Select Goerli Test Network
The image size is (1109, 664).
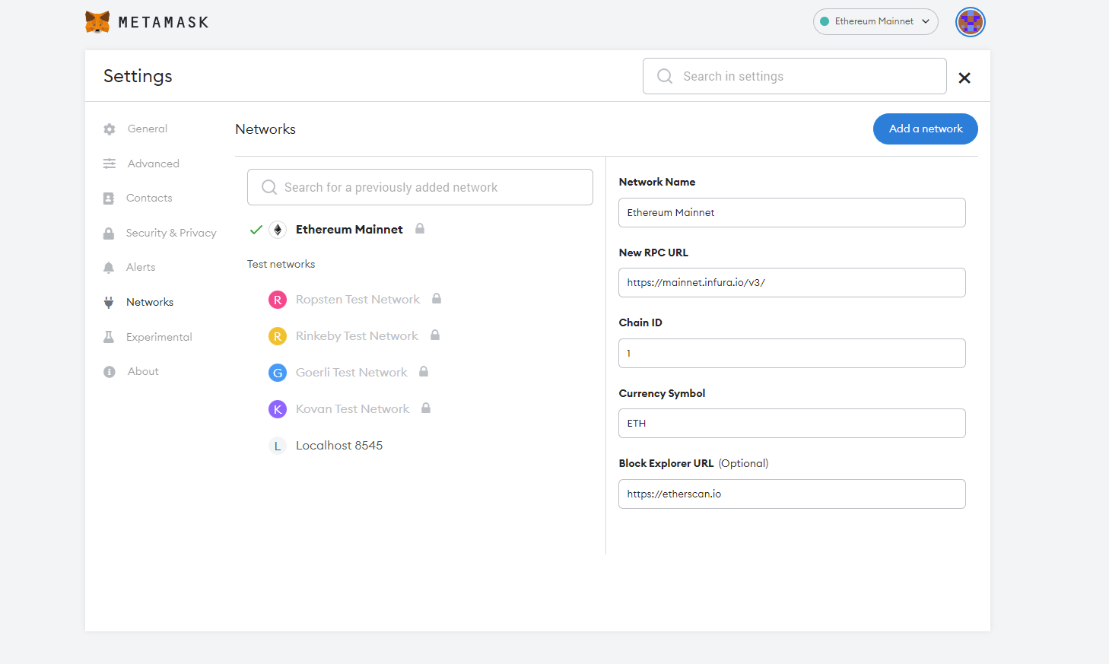pos(351,373)
